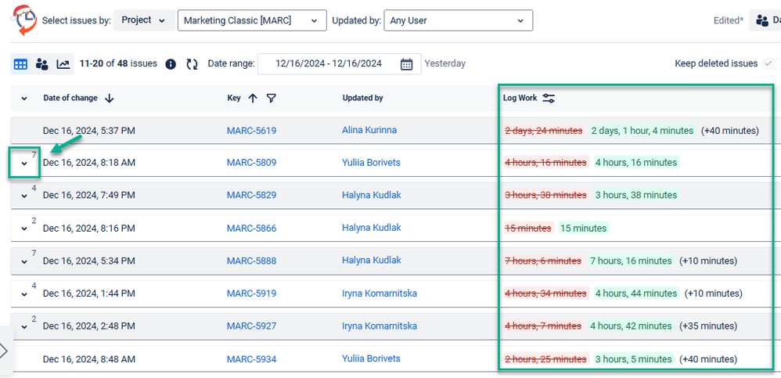
Task: Open Halyna Kudlak in MARC-5829 row
Action: 372,195
